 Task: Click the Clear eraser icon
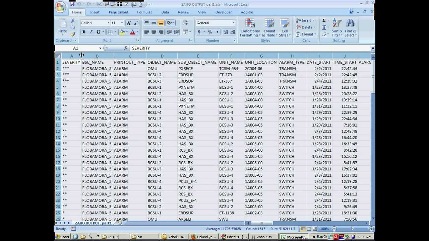point(324,34)
